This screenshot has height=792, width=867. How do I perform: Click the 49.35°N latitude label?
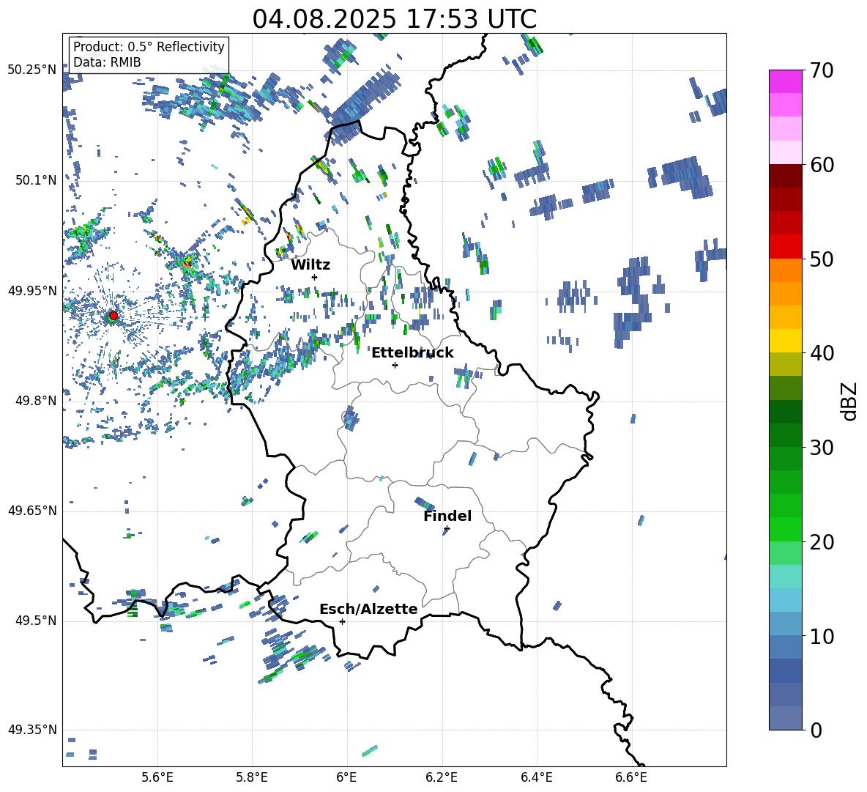(32, 730)
